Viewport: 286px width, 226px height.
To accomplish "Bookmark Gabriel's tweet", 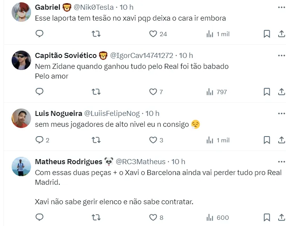I will point(267,34).
